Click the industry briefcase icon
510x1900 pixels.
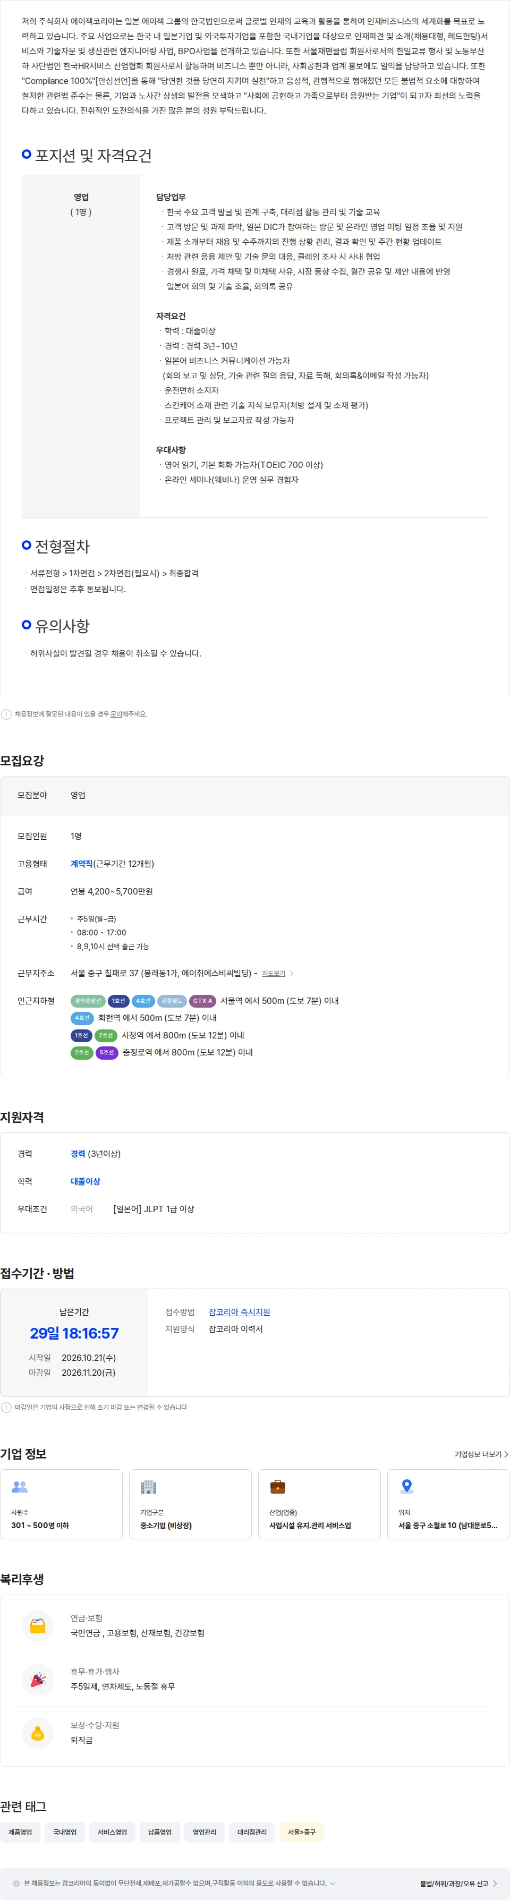277,1487
